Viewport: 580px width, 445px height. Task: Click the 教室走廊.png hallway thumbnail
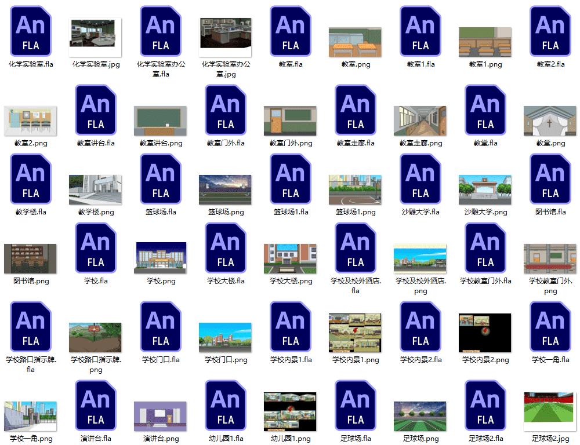point(420,121)
